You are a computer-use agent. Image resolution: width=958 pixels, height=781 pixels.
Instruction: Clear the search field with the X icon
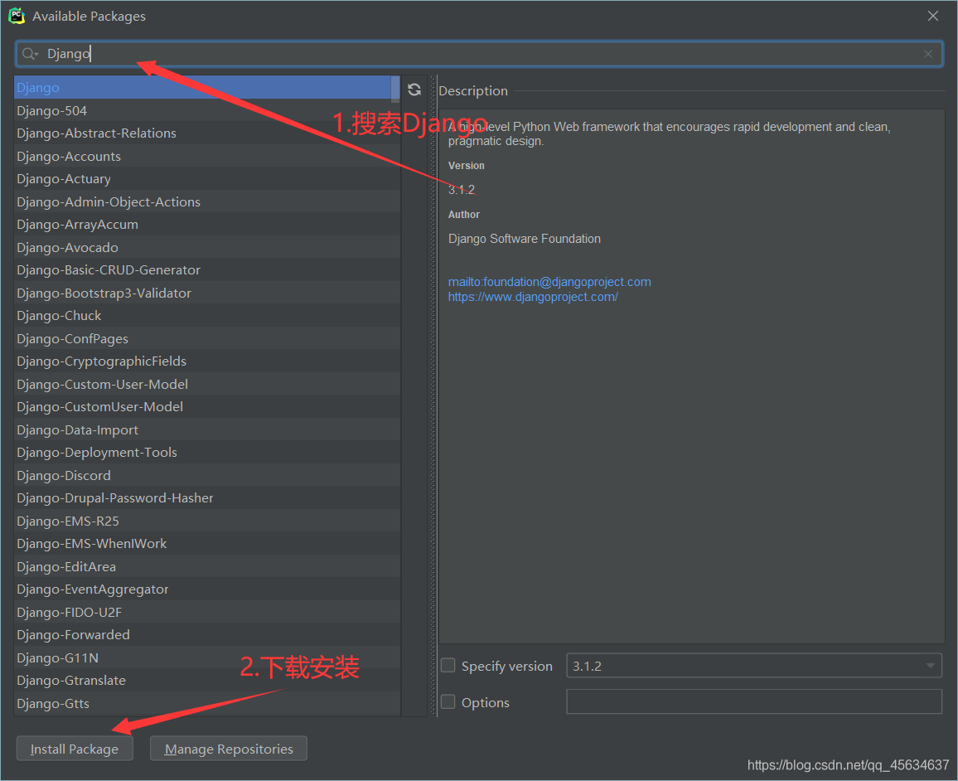928,54
